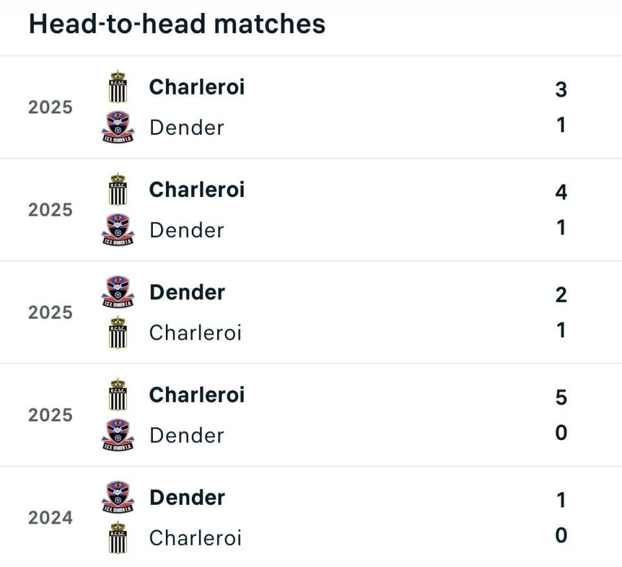Open Charleroi crest in the 5-0 match

[118, 395]
